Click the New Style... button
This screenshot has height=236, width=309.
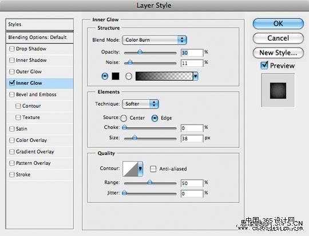tap(278, 53)
